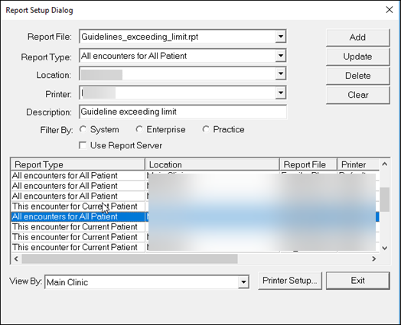Sort by the Report Type column header
Viewport: 401px width, 325px height.
coord(78,164)
